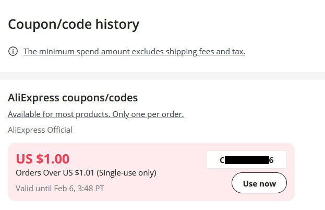This screenshot has height=210, width=325.
Task: Click the info icon beside minimum spend note
Action: coord(13,51)
